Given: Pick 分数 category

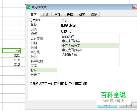Looking at the screenshot, I should click(x=43, y=57).
